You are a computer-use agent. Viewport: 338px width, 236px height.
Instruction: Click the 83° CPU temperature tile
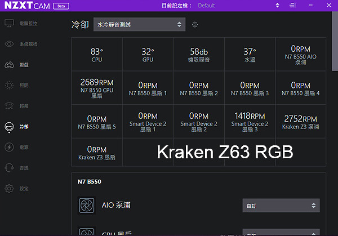pos(97,54)
